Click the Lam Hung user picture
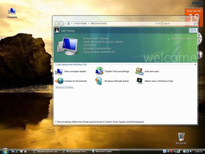205x154 pixels. click(x=57, y=31)
